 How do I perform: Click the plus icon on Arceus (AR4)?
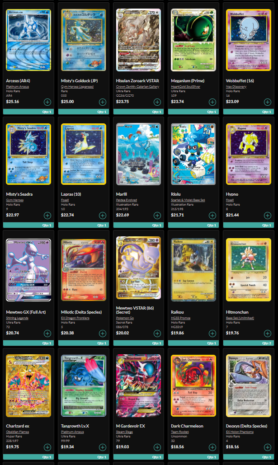tap(47, 102)
